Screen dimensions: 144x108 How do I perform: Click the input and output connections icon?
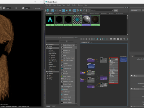pyautogui.click(x=85, y=39)
